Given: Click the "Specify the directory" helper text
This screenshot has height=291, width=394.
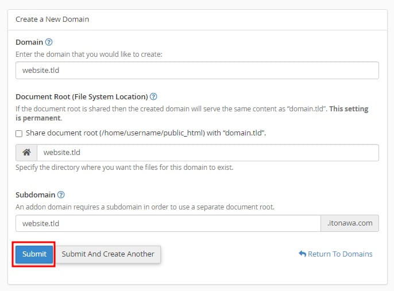Looking at the screenshot, I should [x=124, y=168].
